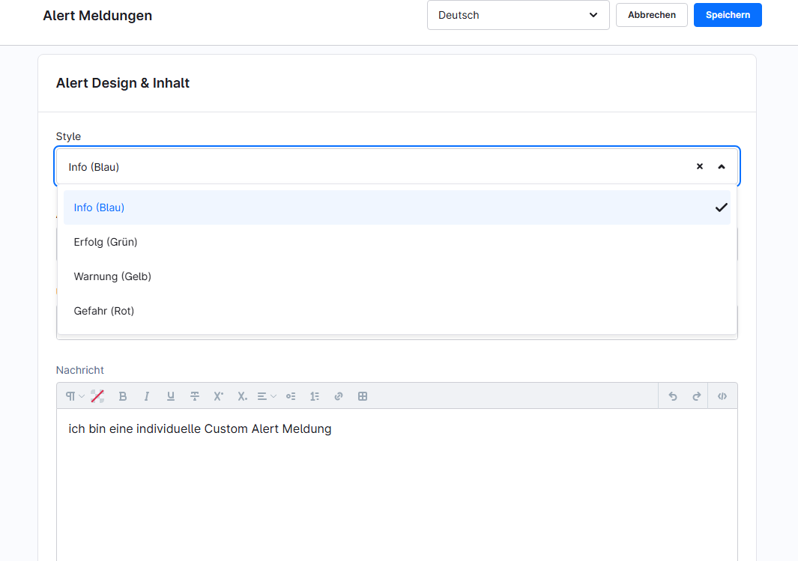Collapse the Style dropdown with its chevron
Image resolution: width=798 pixels, height=561 pixels.
coord(722,166)
